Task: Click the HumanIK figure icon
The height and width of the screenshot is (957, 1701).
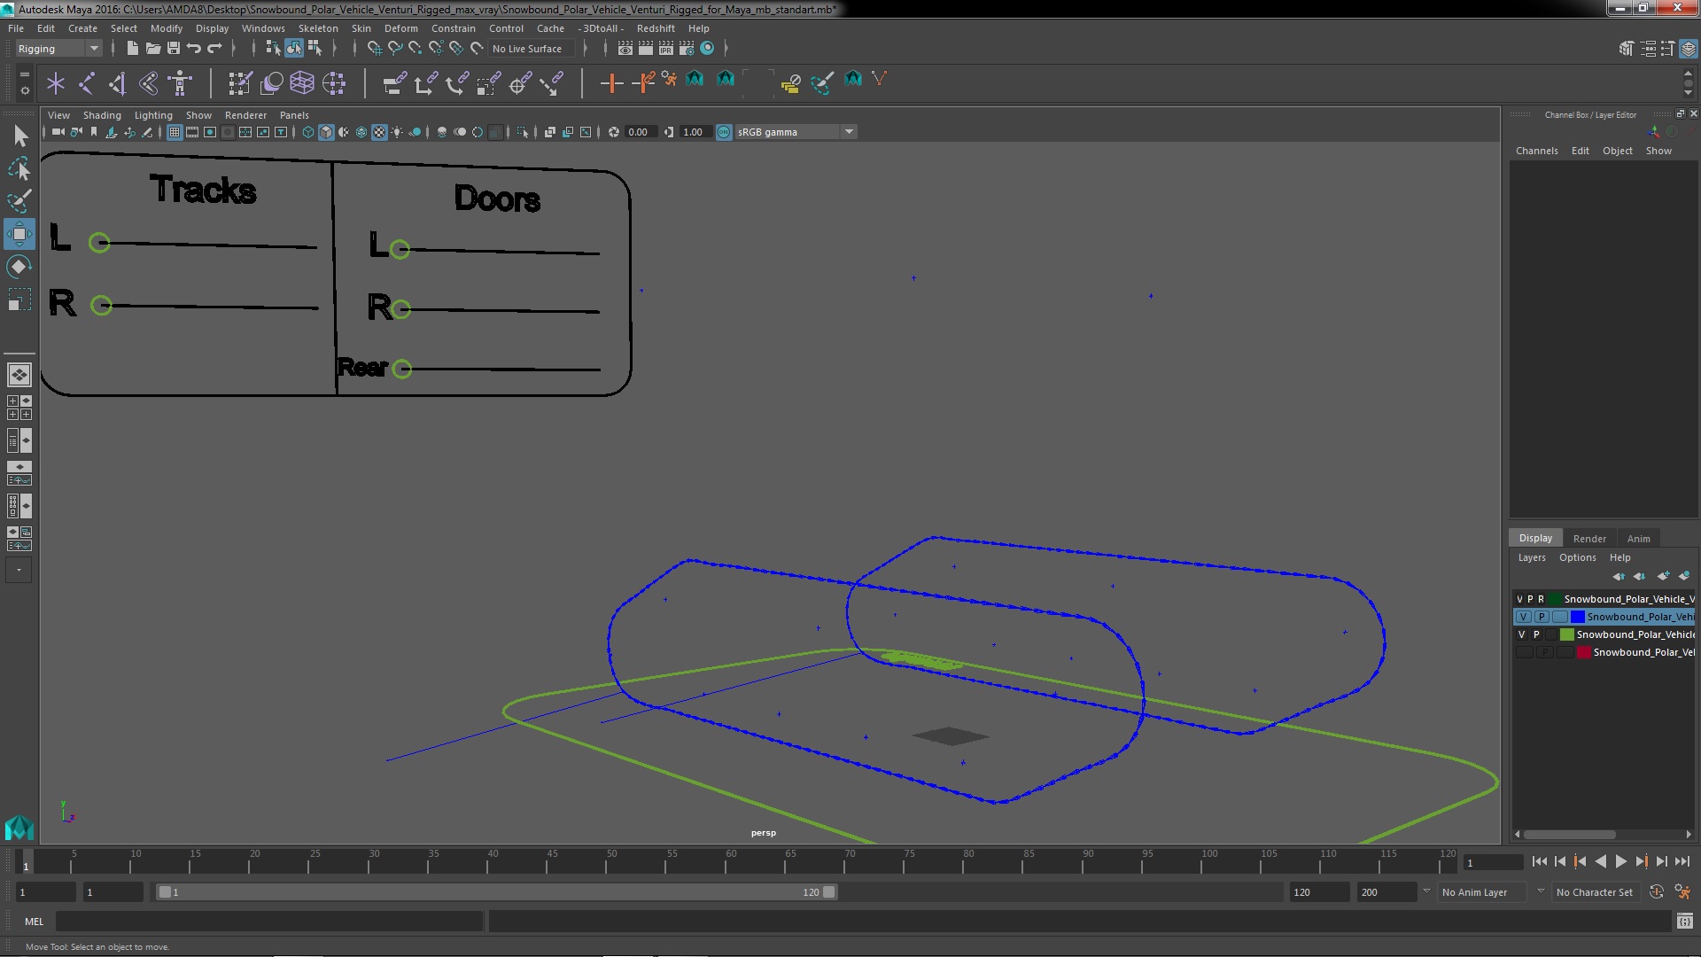Action: pyautogui.click(x=180, y=83)
